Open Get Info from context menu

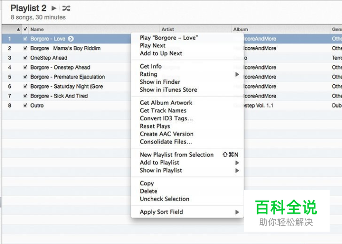(x=187, y=67)
